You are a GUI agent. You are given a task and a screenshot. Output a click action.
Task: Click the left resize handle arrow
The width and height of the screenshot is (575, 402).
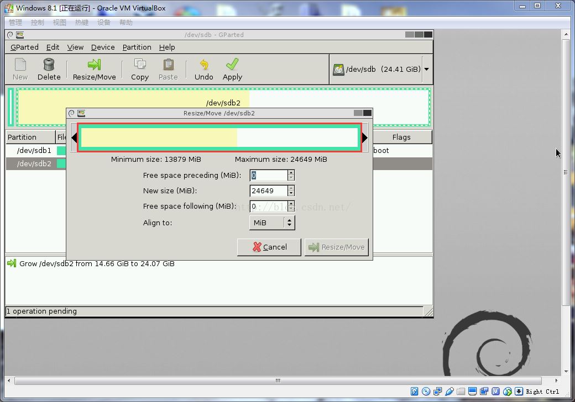point(74,137)
